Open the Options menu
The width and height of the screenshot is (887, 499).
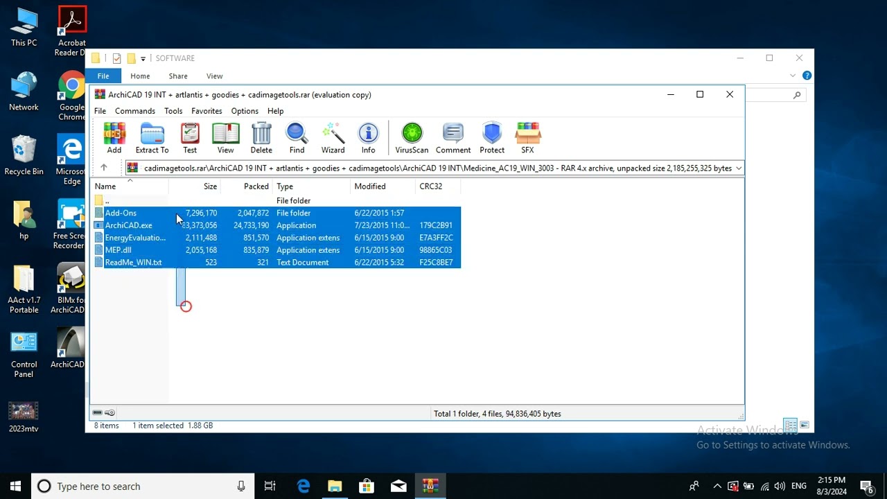(245, 111)
